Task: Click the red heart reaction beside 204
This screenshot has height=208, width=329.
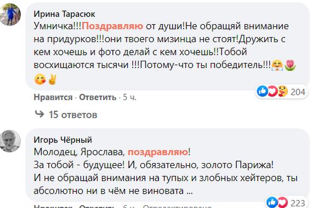Action: point(272,91)
